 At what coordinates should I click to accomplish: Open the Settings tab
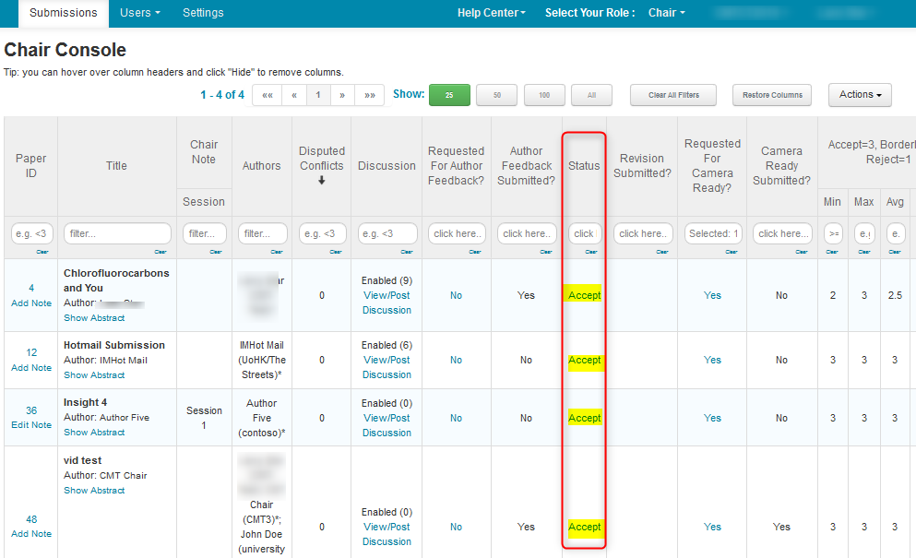[203, 13]
